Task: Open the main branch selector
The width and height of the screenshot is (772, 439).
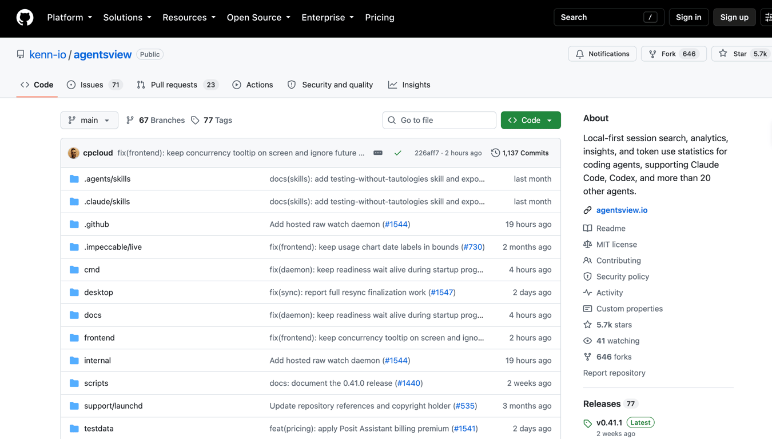Action: click(89, 120)
